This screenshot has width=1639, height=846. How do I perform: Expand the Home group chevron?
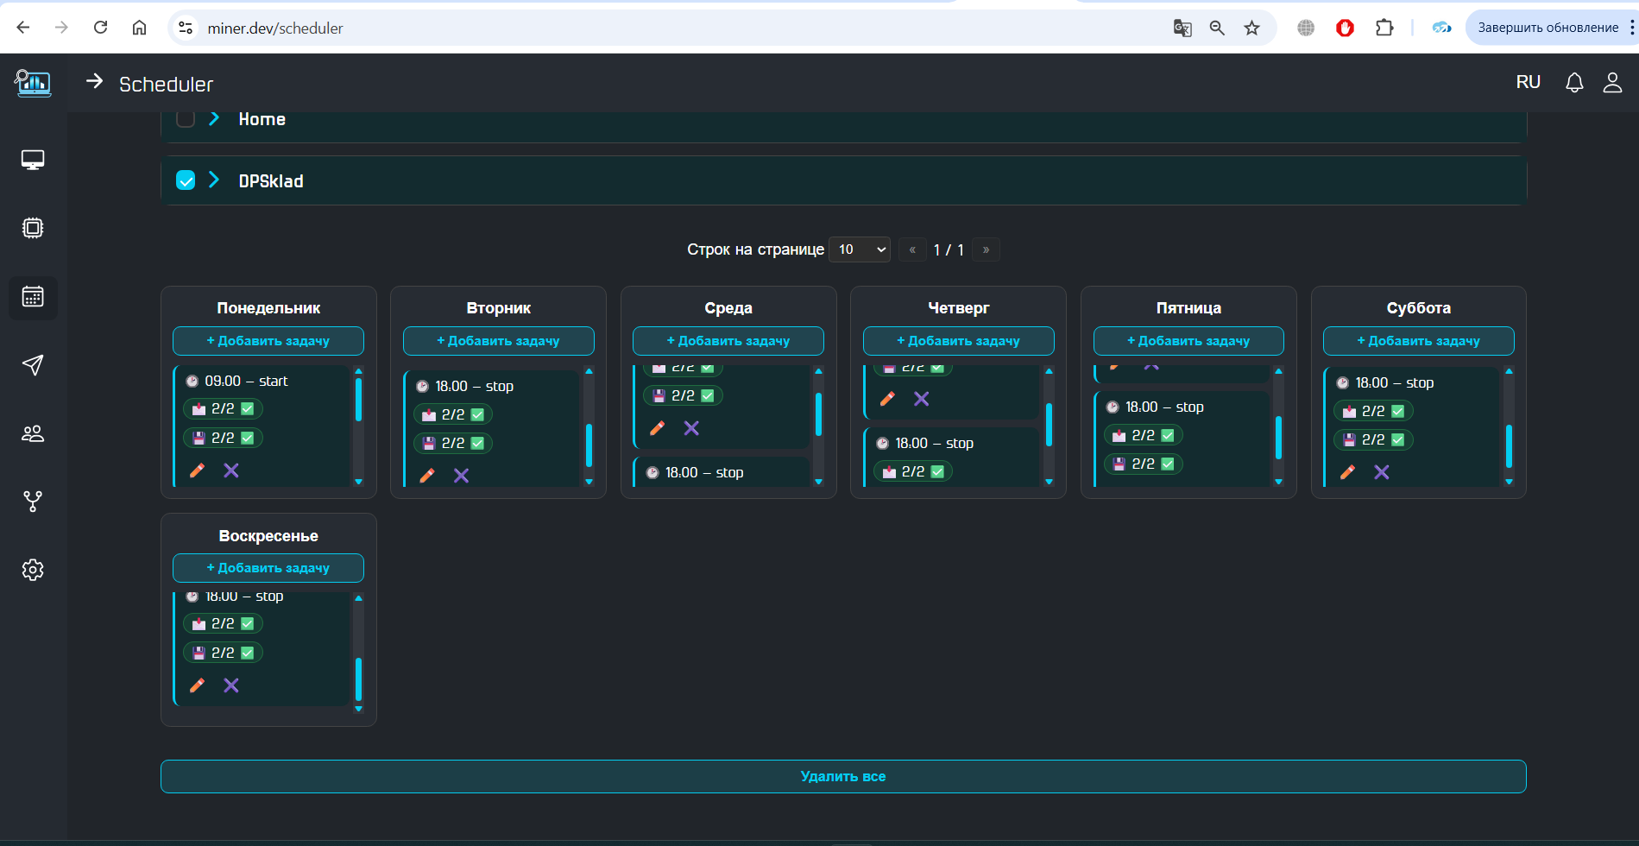tap(214, 119)
